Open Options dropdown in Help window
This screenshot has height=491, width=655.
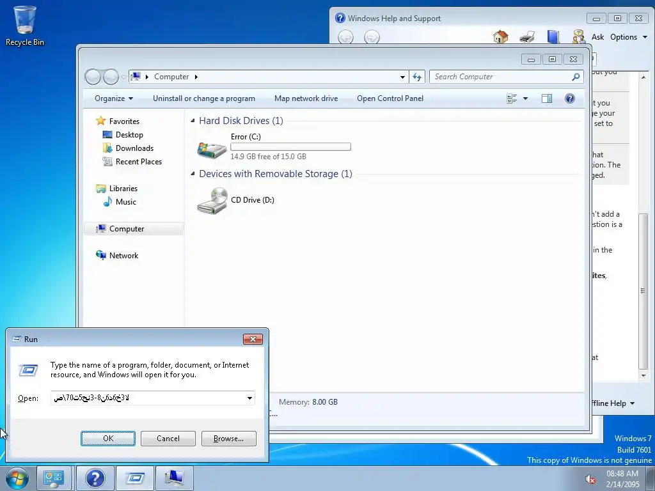[629, 37]
